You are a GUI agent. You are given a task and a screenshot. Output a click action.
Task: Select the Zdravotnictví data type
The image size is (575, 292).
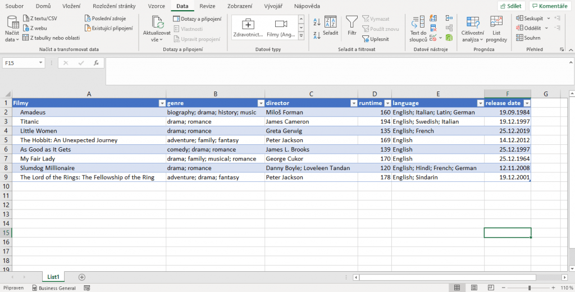click(x=248, y=28)
